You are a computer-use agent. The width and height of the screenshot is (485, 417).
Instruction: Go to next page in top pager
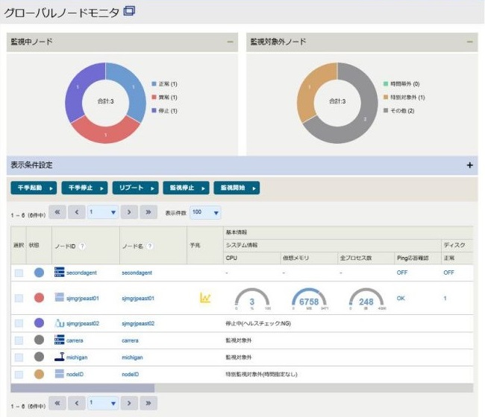pos(129,212)
